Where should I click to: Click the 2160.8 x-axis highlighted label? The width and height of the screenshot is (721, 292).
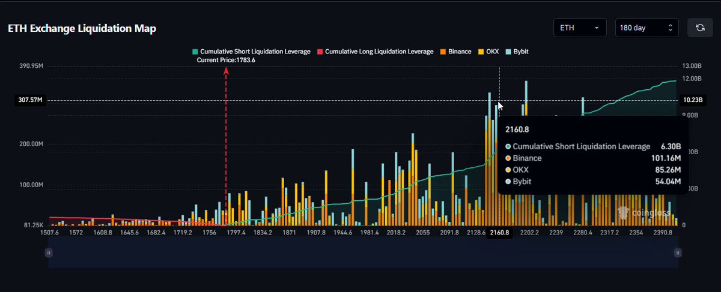click(499, 233)
